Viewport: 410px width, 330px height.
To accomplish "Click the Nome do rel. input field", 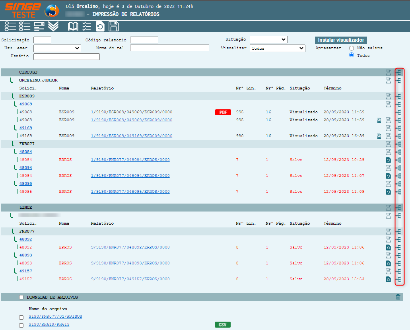I will click(170, 48).
